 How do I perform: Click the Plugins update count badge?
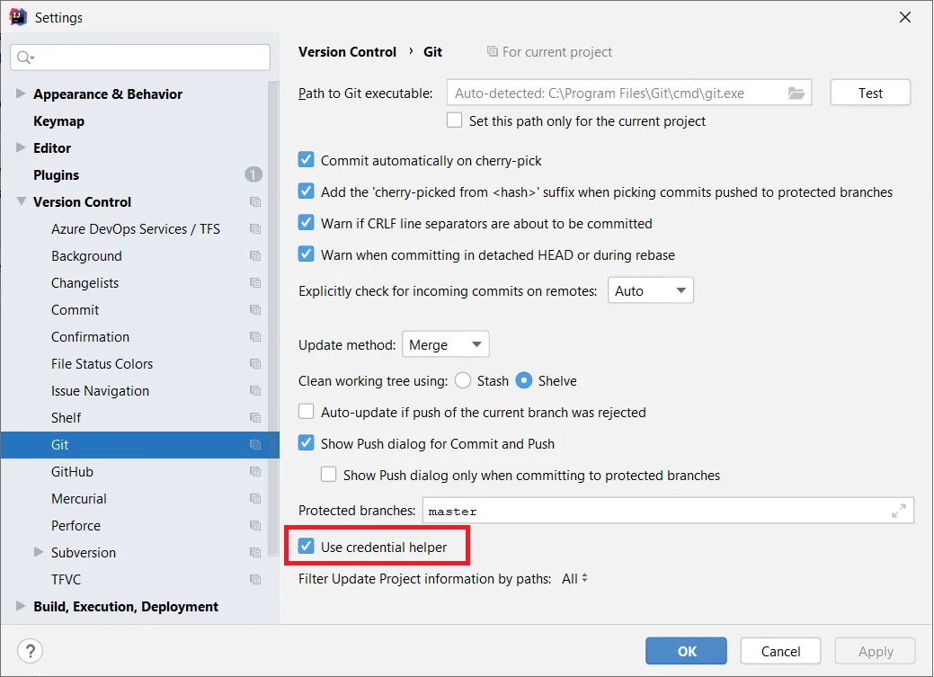point(253,174)
